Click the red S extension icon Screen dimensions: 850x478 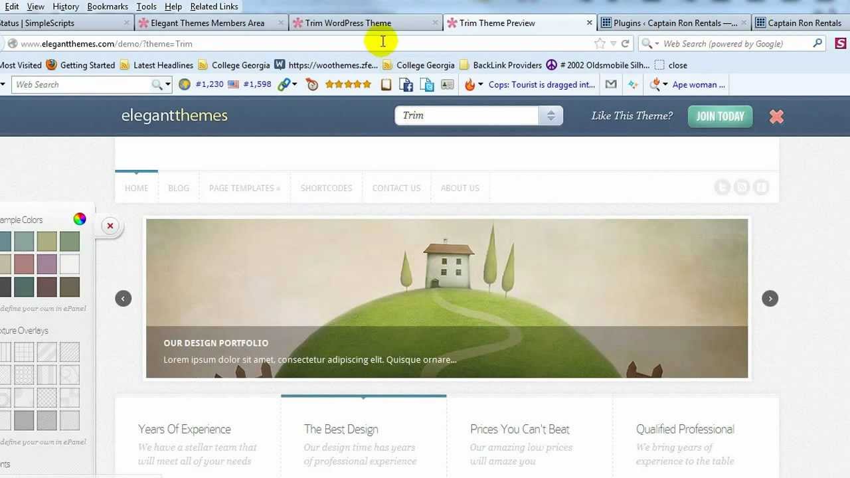(x=840, y=44)
